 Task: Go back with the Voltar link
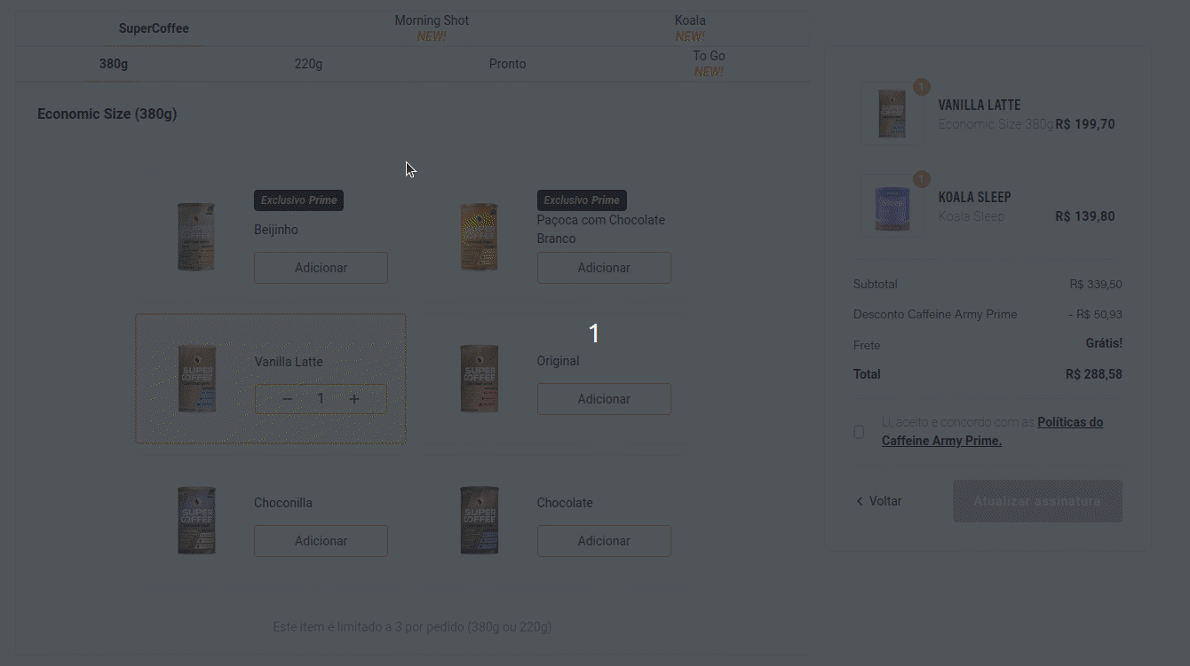click(x=878, y=501)
